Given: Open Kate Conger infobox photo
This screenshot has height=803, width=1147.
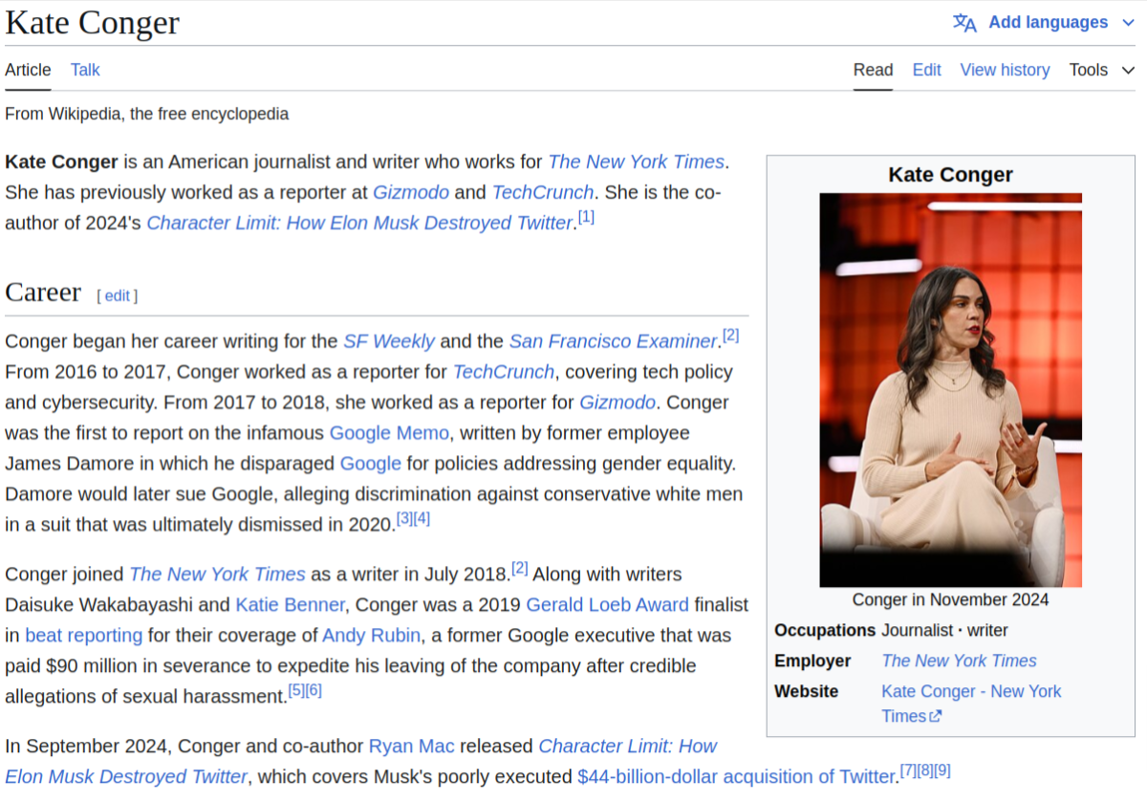Looking at the screenshot, I should [951, 390].
